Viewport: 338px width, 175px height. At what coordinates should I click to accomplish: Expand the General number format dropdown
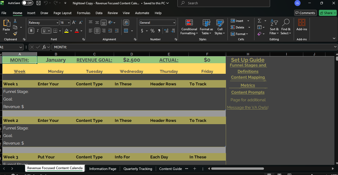(174, 23)
